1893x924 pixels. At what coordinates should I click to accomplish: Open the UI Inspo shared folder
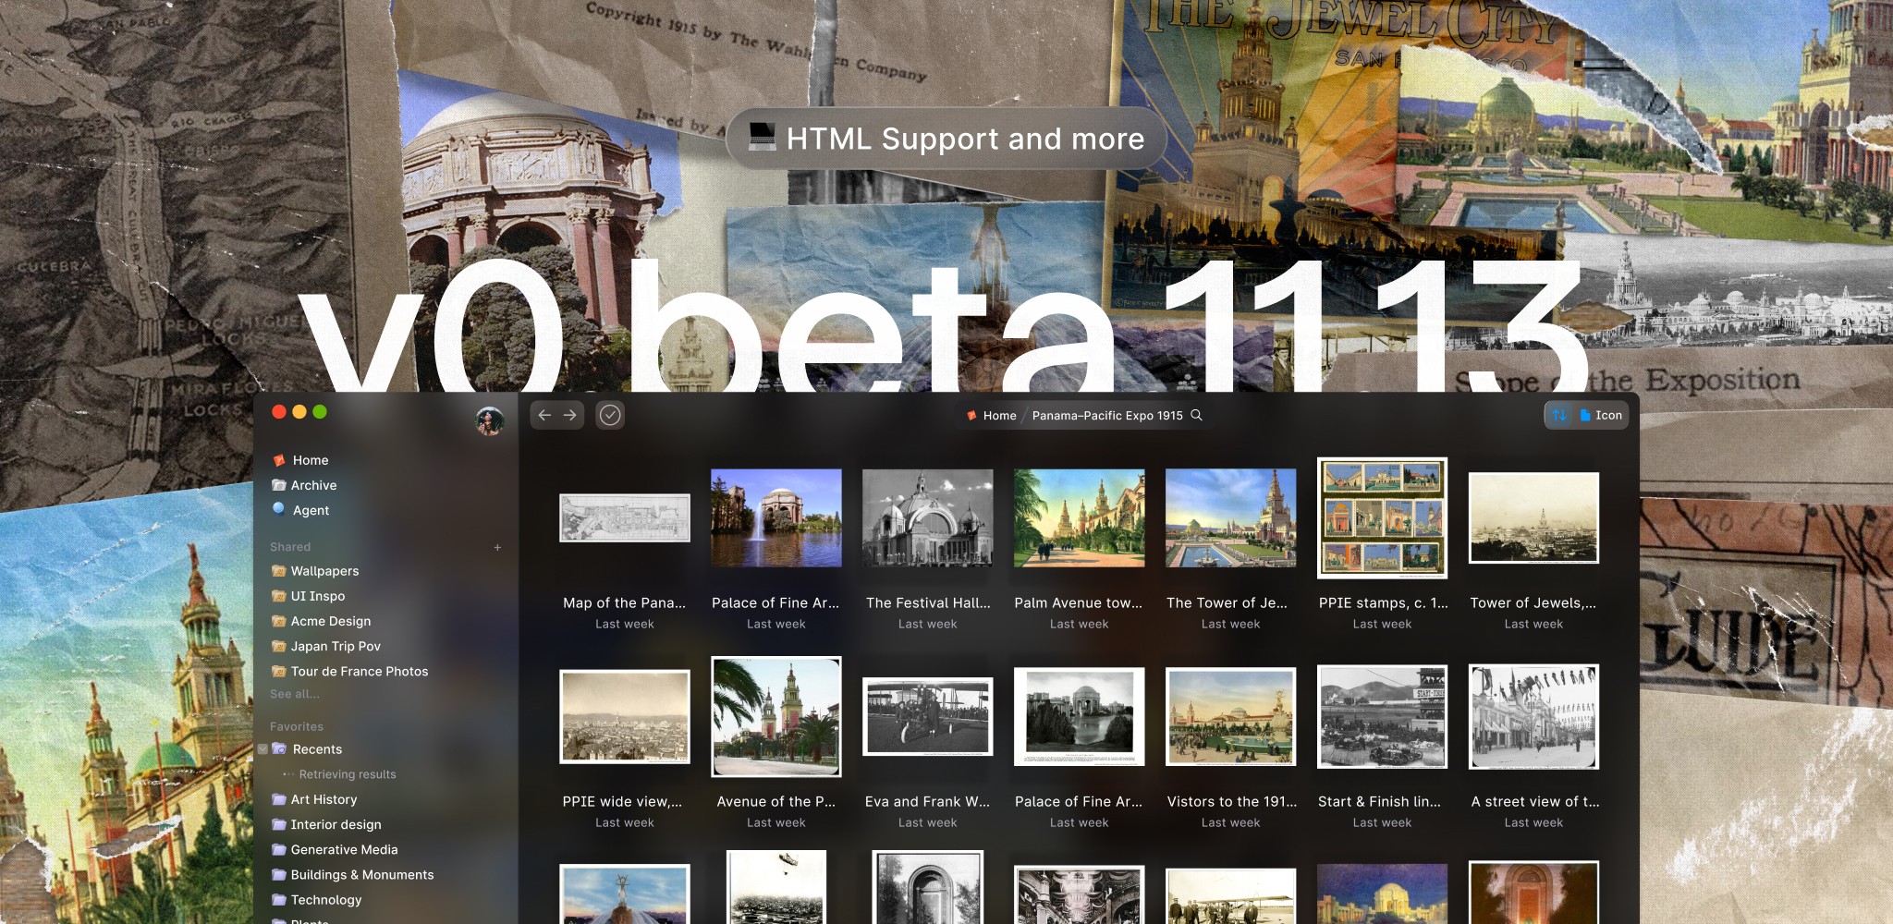[318, 596]
